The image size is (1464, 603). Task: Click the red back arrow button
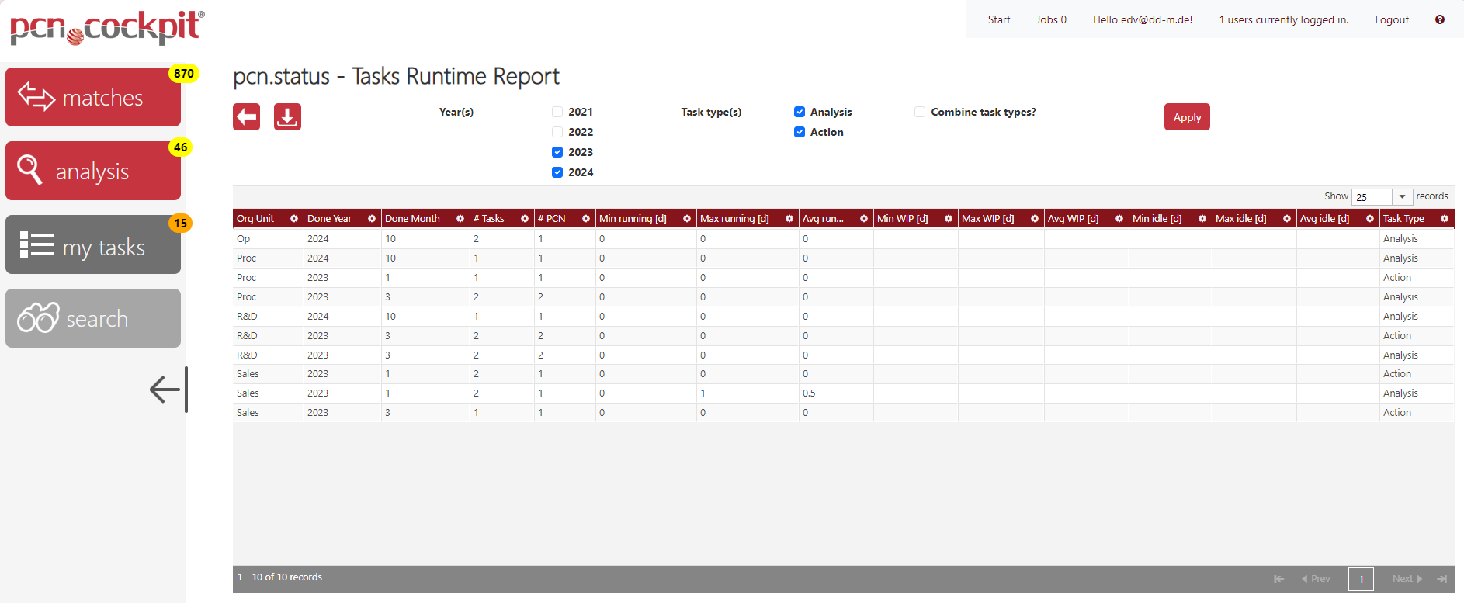click(246, 117)
